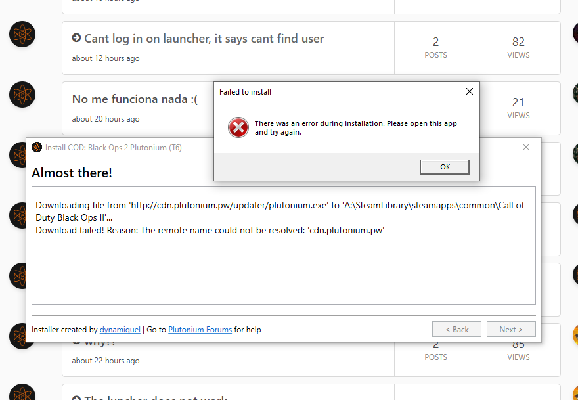Click avatar next to 'Cant log in on launcher'
This screenshot has width=578, height=400.
[22, 34]
